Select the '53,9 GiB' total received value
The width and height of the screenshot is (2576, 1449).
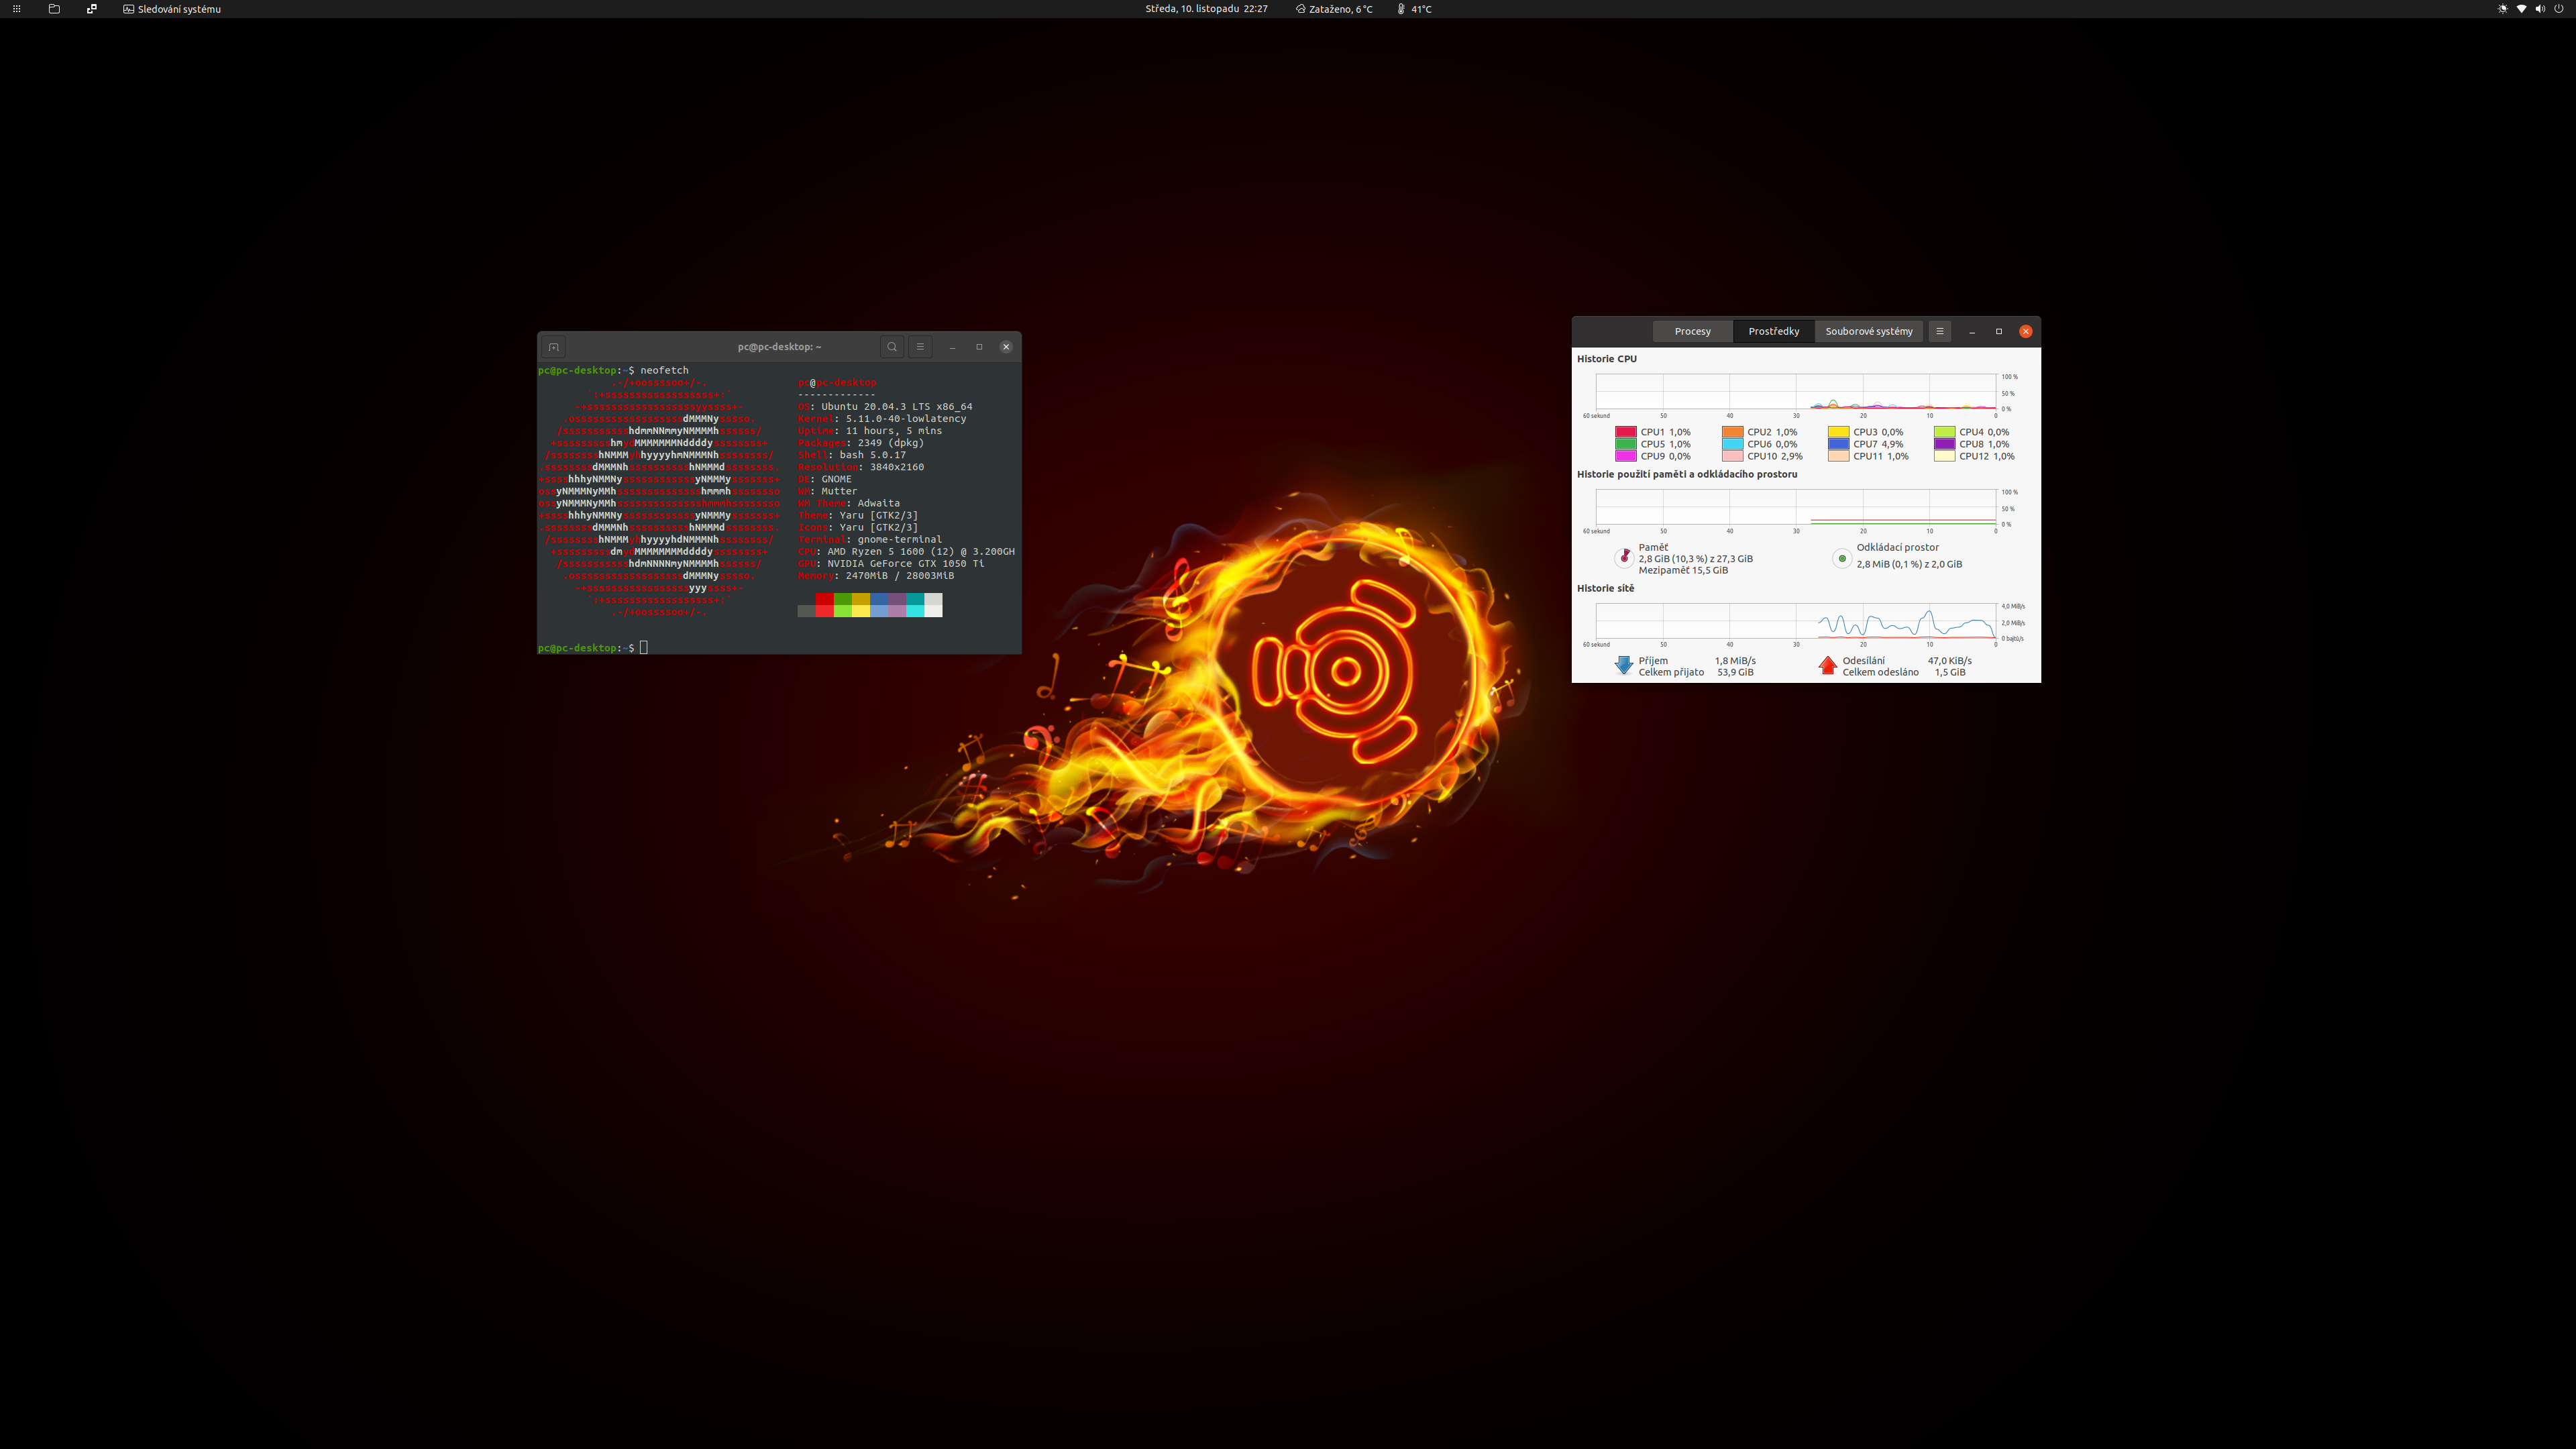(x=1735, y=673)
